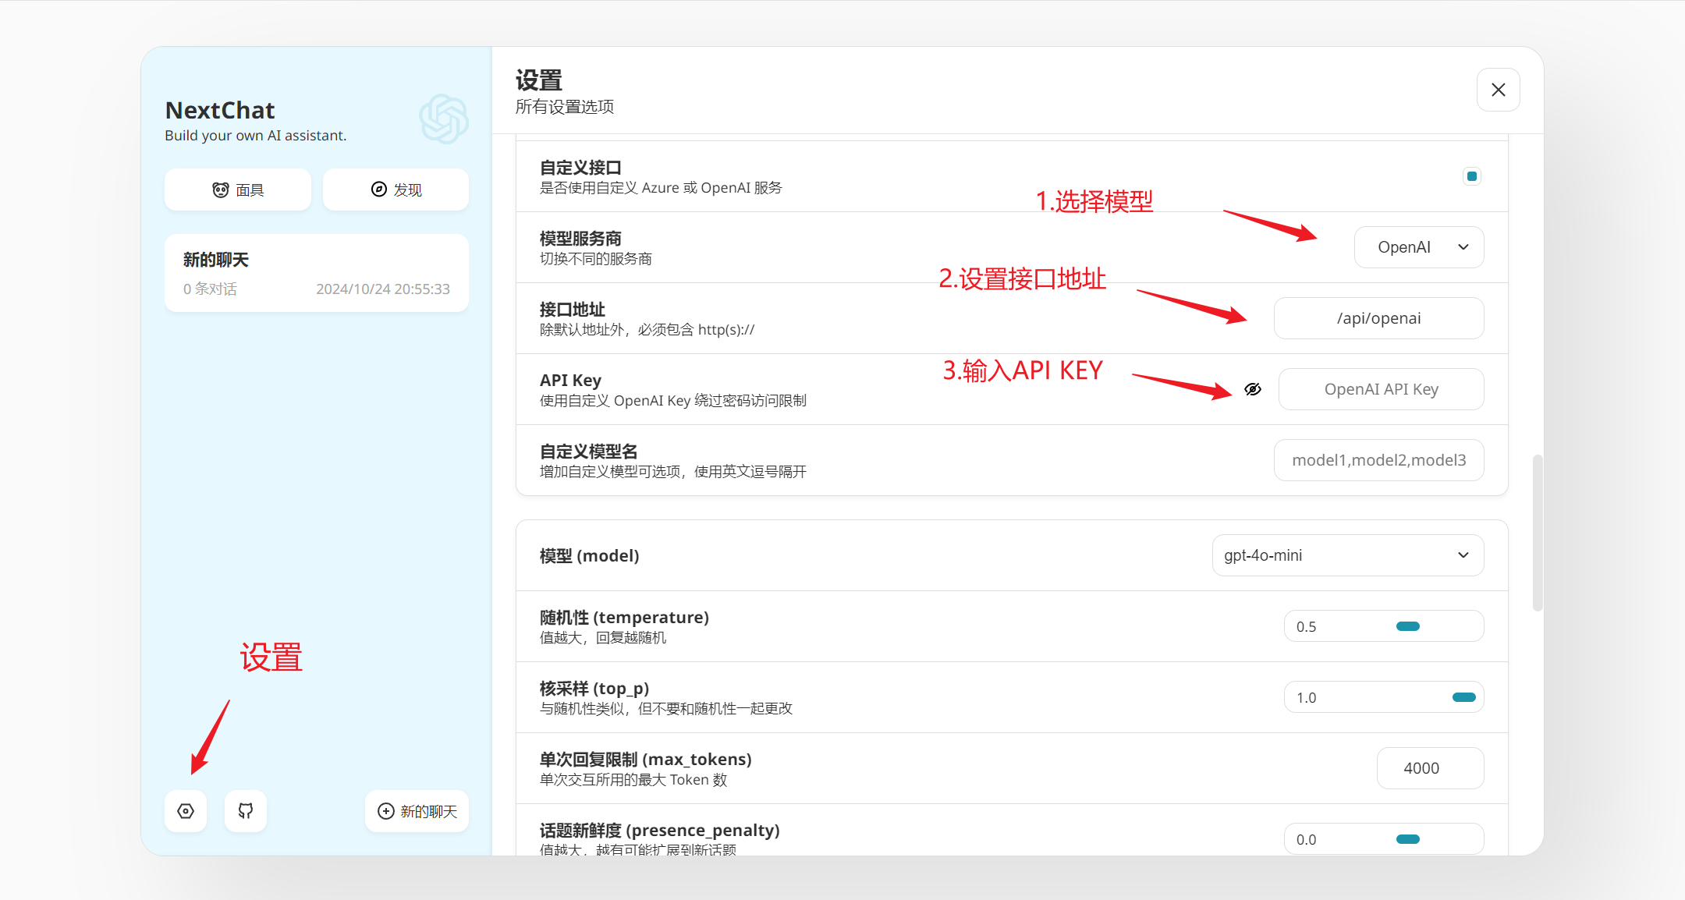Click the 设置 settings title heading

pyautogui.click(x=539, y=80)
